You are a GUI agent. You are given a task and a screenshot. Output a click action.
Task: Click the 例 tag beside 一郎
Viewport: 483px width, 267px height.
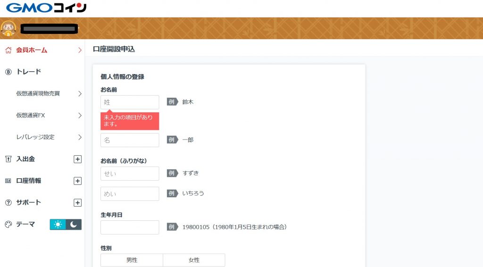[x=172, y=140]
